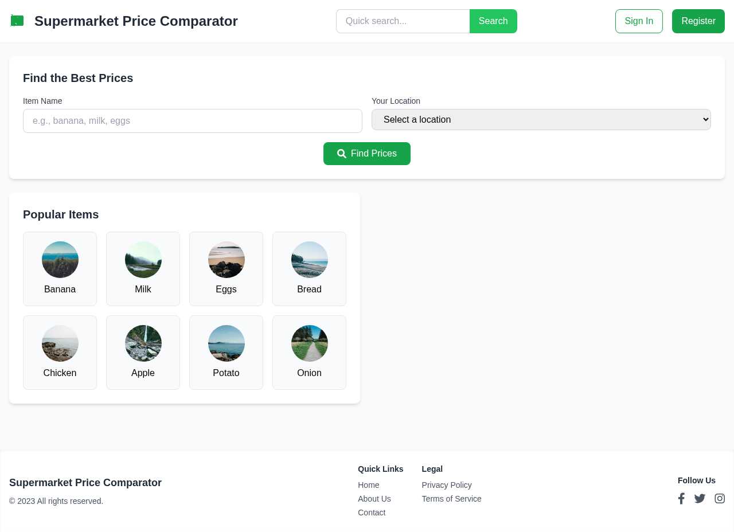Image resolution: width=734 pixels, height=532 pixels.
Task: Choose a location from Your Location selector
Action: (x=541, y=119)
